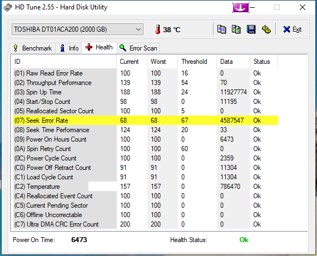Click the Seek Error Rate threshold value 67
Viewport: 317px width, 256px height.
[x=185, y=121]
